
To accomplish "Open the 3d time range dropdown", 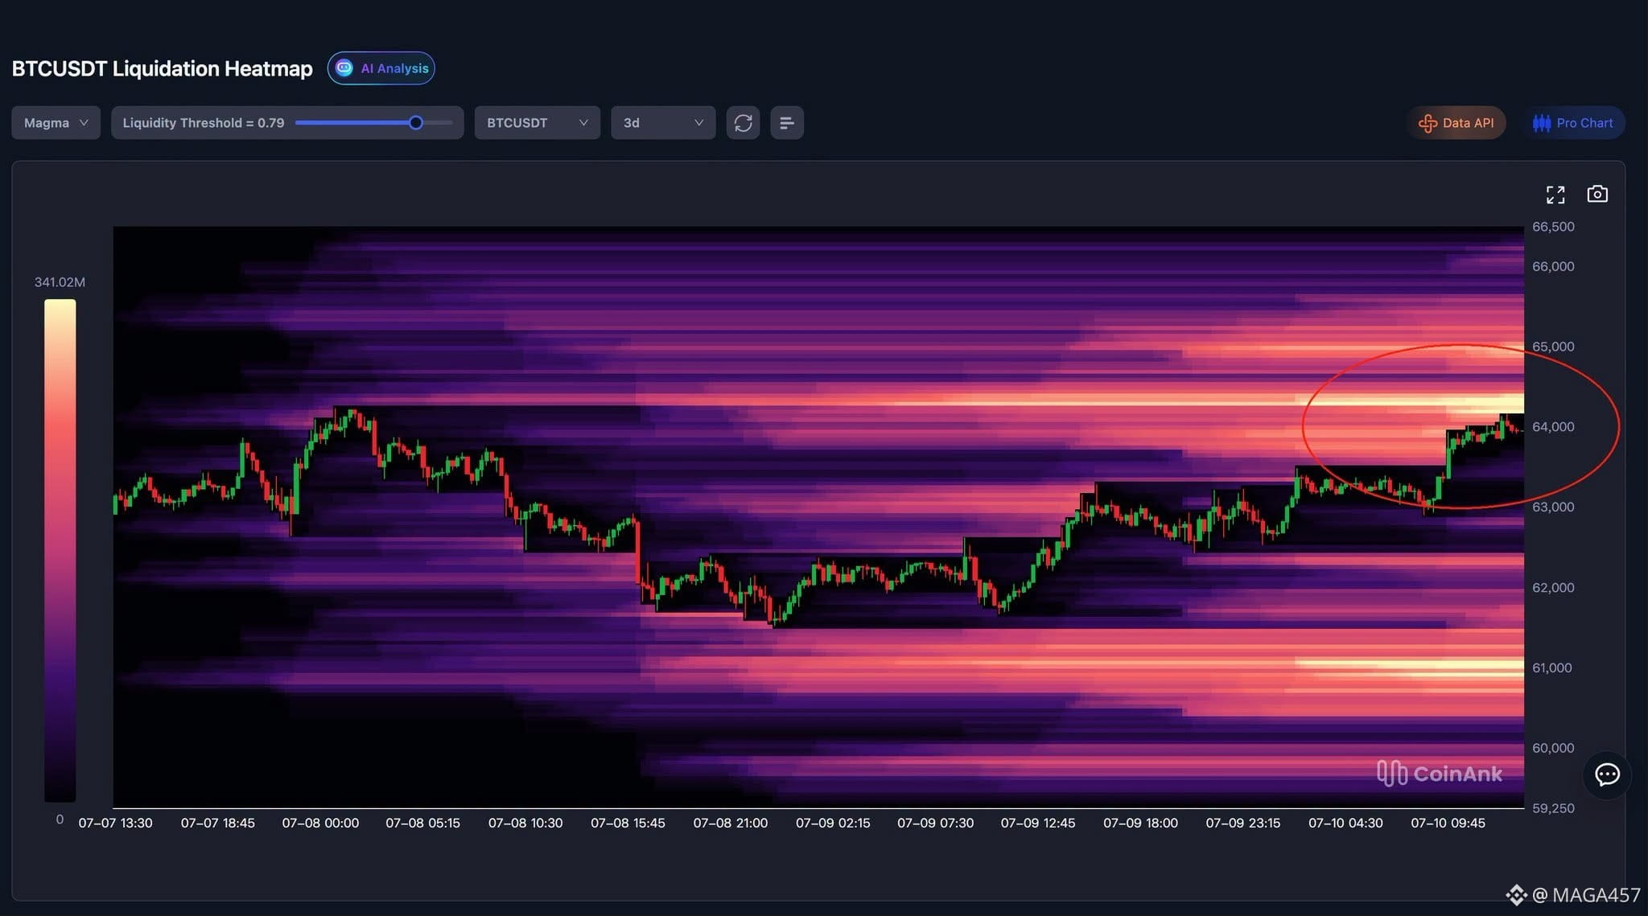I will point(663,123).
